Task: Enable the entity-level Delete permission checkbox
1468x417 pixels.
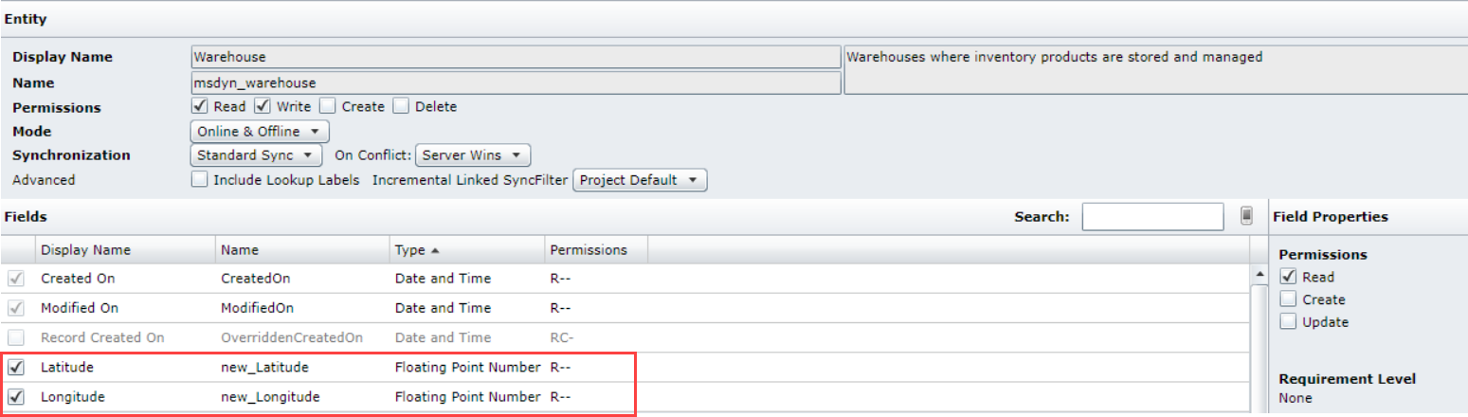Action: pos(401,106)
